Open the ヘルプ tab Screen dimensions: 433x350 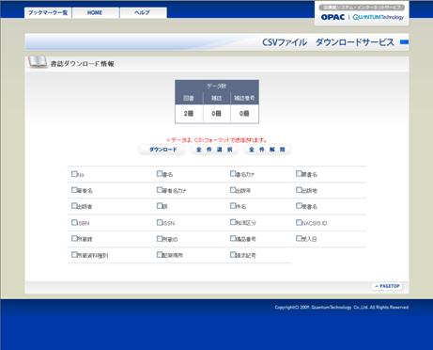click(x=143, y=13)
